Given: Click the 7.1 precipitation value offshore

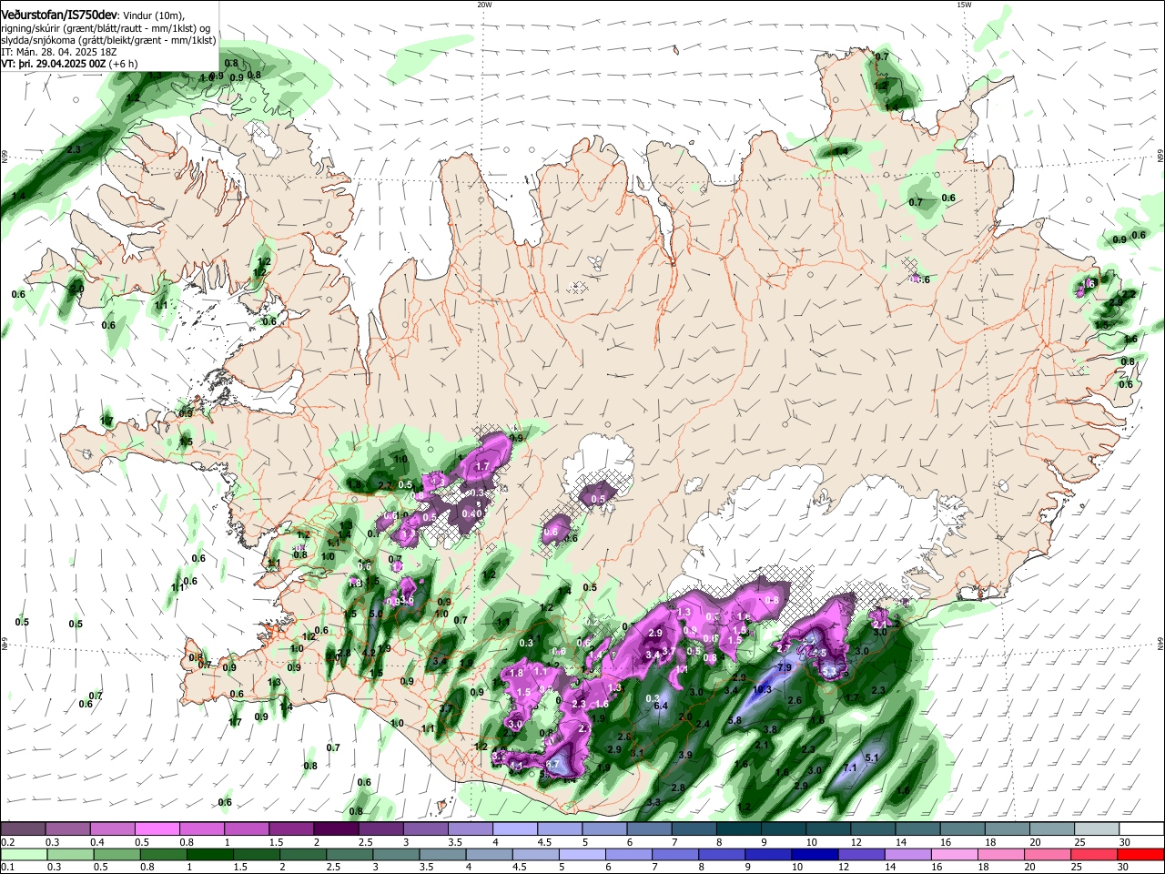Looking at the screenshot, I should (x=851, y=767).
